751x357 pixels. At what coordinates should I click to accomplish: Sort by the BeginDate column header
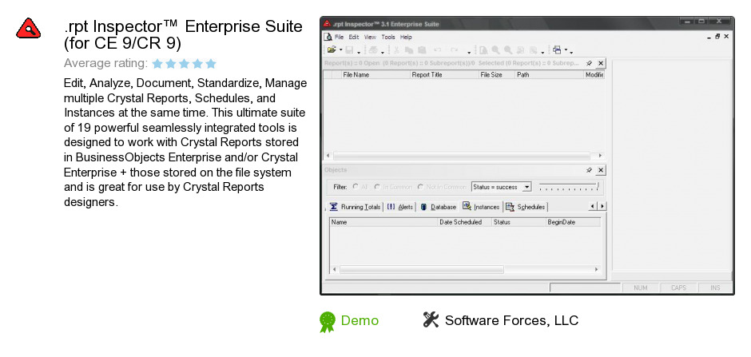pos(574,222)
